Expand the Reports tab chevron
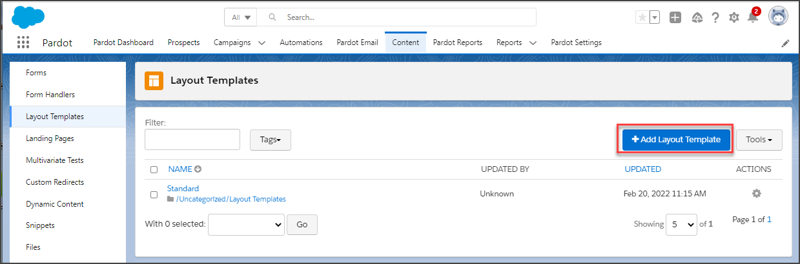The width and height of the screenshot is (800, 264). pos(533,43)
